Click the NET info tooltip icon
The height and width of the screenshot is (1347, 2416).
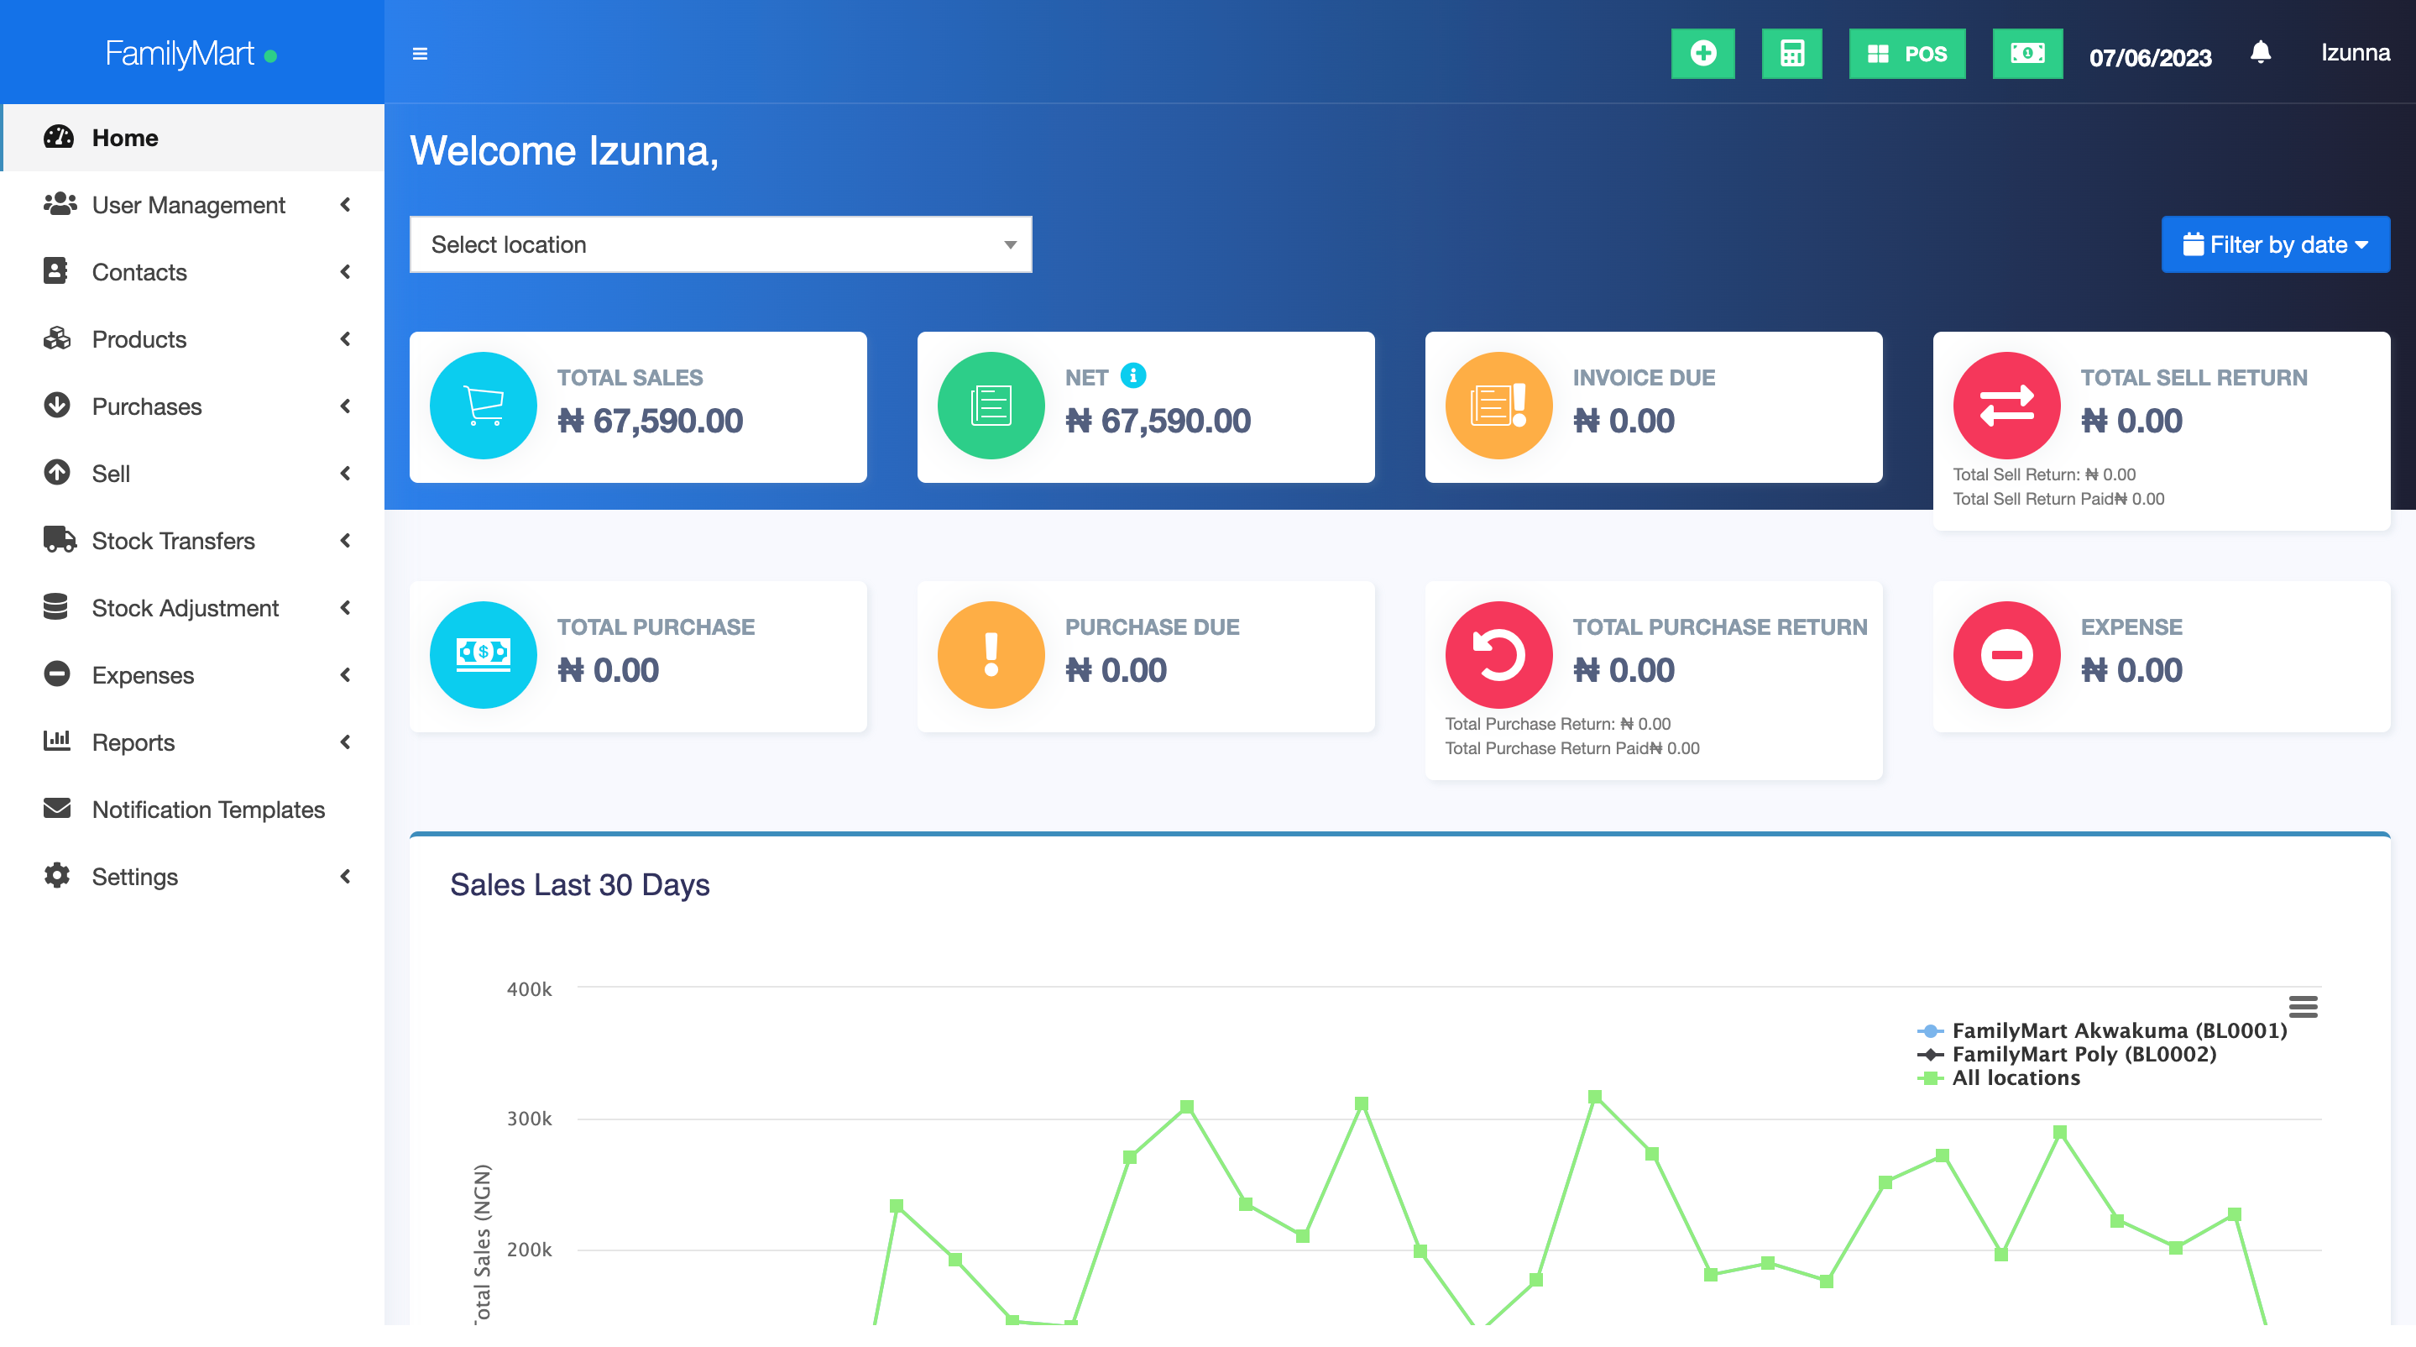1133,376
